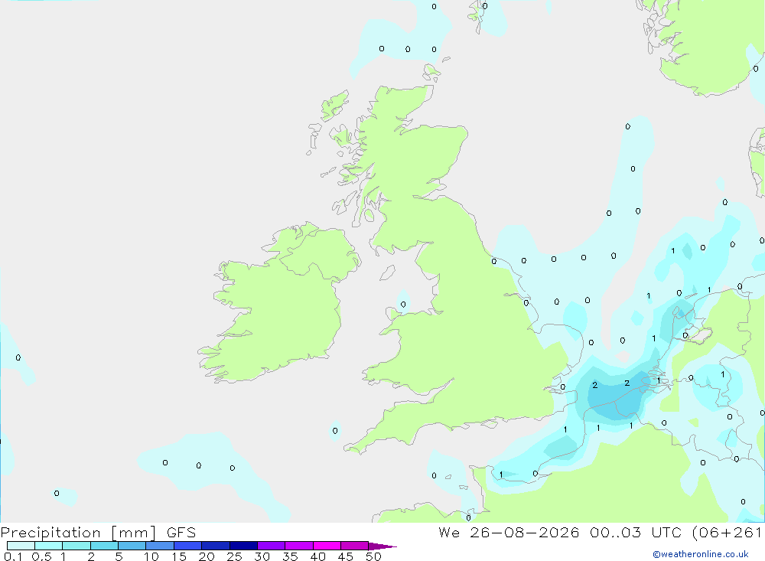Select the 0.1–0.5 mm legend color swatch
The width and height of the screenshot is (765, 561).
pyautogui.click(x=21, y=546)
